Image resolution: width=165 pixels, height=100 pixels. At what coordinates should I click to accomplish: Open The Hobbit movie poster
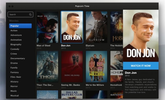[x=116, y=27]
